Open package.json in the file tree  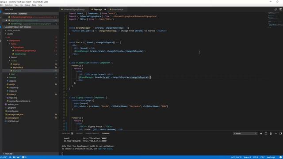[x=13, y=118]
